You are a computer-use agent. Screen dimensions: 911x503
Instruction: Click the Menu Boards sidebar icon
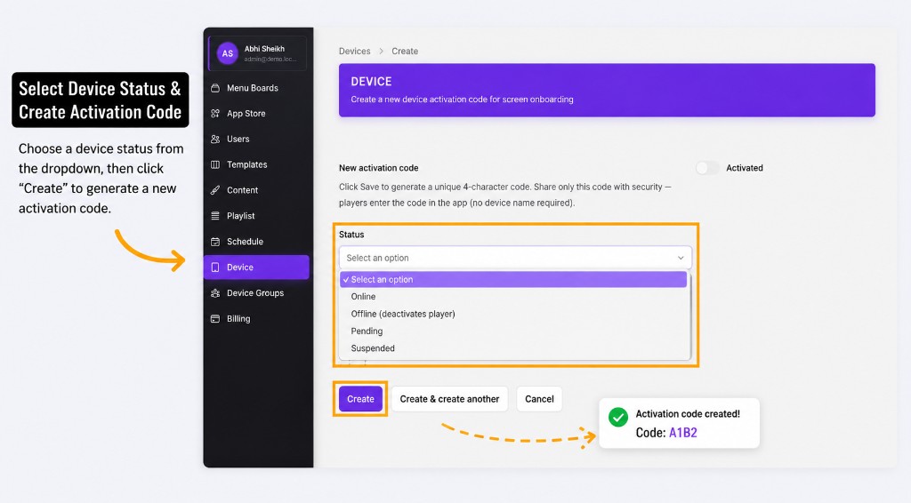click(x=215, y=88)
